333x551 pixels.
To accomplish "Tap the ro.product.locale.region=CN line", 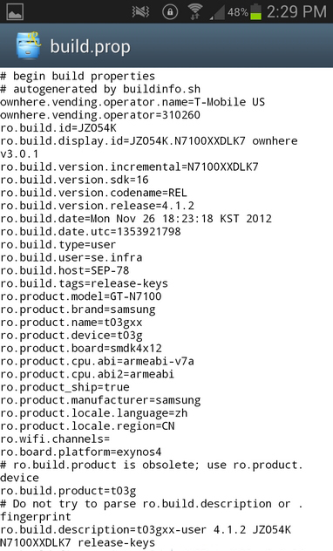I will 87,426.
